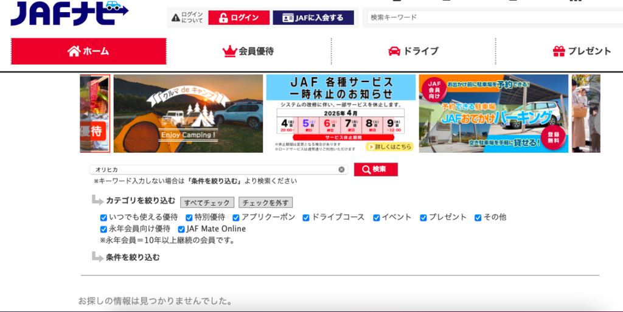Click the ログインについて warning icon
This screenshot has width=623, height=312.
[x=176, y=18]
